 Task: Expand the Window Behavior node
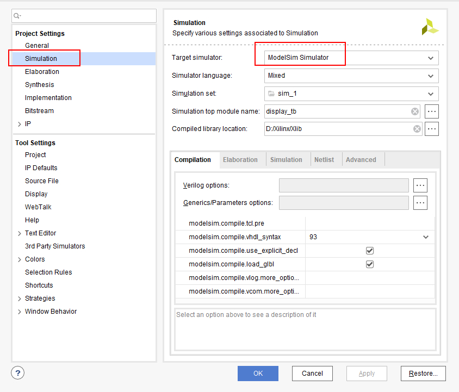(x=20, y=312)
